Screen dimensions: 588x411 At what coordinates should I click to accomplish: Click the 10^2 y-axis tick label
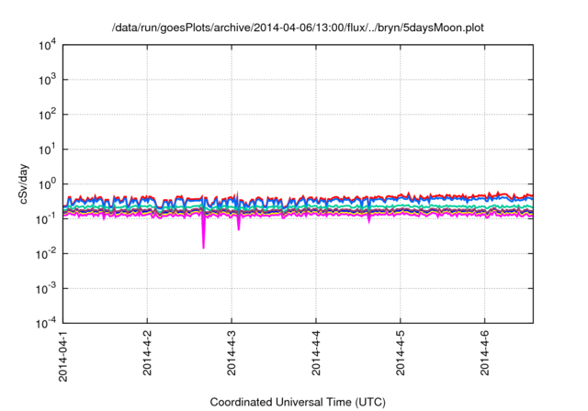tap(48, 115)
